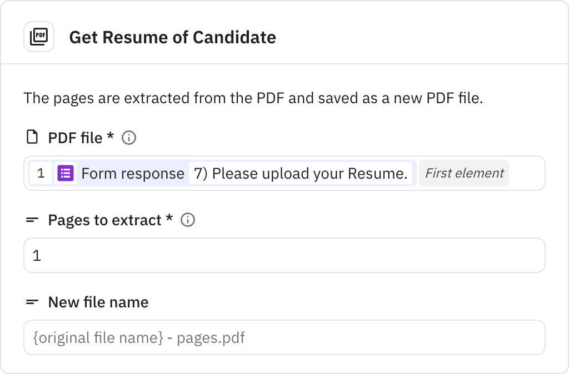Open the New file name variable selector
Screen dimensions: 569x374
point(284,337)
